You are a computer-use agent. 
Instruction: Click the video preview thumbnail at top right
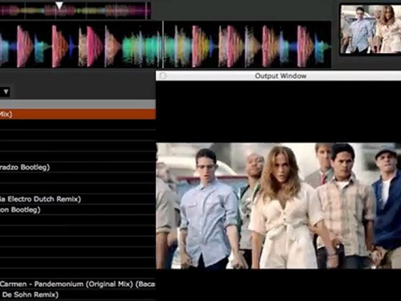(371, 29)
